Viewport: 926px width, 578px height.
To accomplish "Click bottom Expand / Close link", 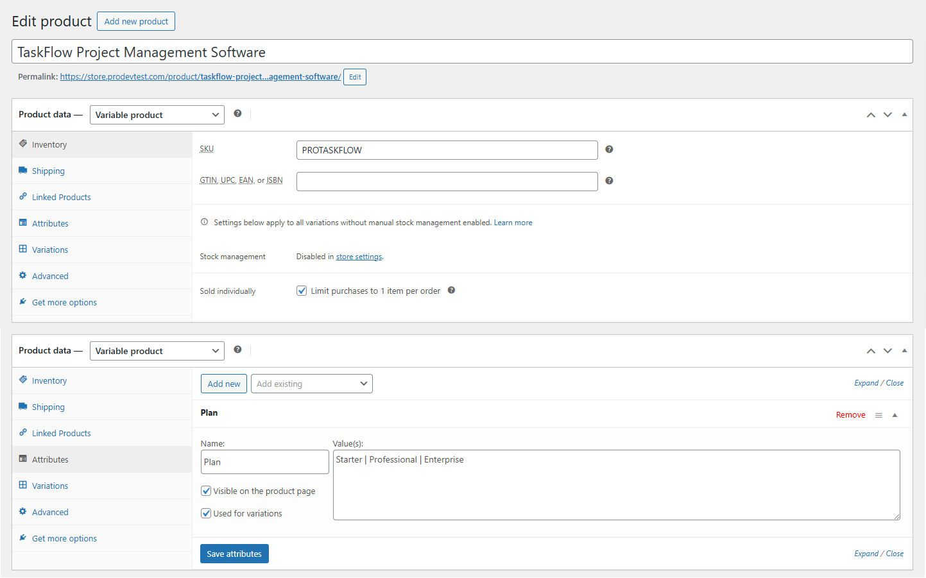I will tap(879, 554).
